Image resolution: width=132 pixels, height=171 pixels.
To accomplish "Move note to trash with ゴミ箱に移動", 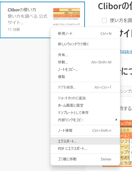I will 85,159.
